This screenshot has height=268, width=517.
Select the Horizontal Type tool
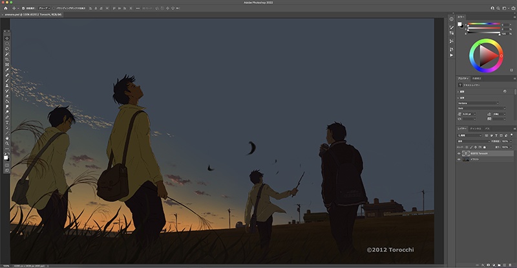(x=7, y=122)
